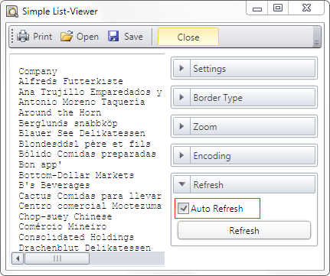330x276 pixels.
Task: Click the Around the Horn list entry
Action: (60, 112)
